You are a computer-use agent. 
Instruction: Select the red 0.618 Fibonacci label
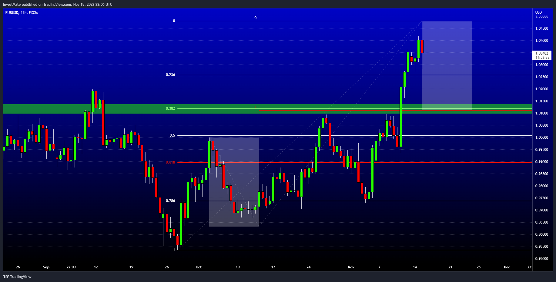tap(170, 162)
